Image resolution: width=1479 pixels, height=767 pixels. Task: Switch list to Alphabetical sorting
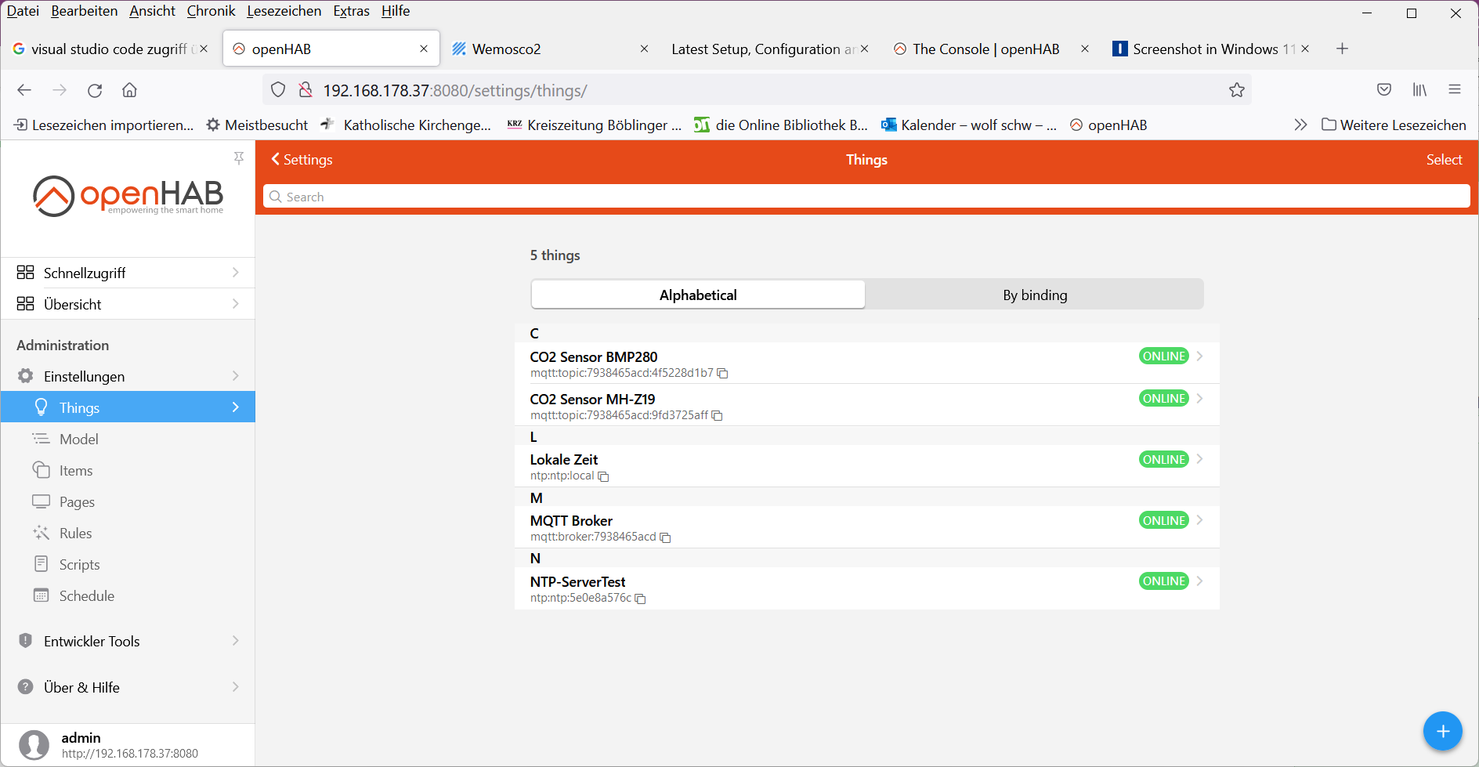click(x=698, y=295)
